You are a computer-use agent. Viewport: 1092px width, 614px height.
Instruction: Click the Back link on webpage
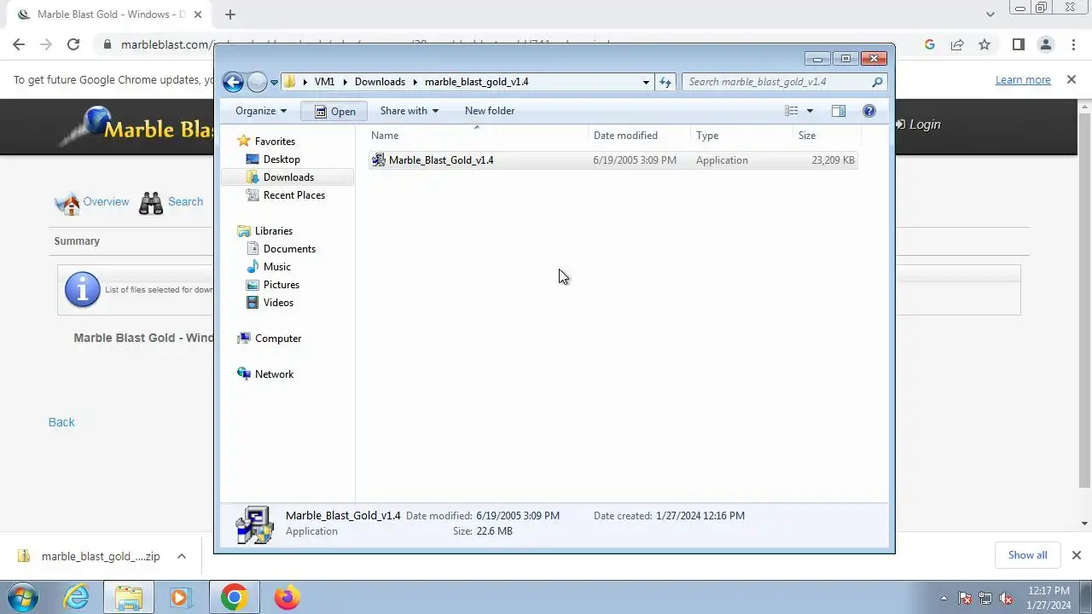tap(61, 422)
